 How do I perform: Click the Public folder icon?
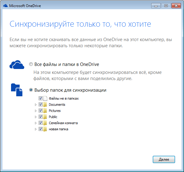(x=45, y=117)
